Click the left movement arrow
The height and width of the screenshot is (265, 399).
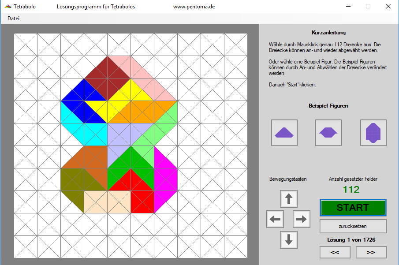click(275, 219)
